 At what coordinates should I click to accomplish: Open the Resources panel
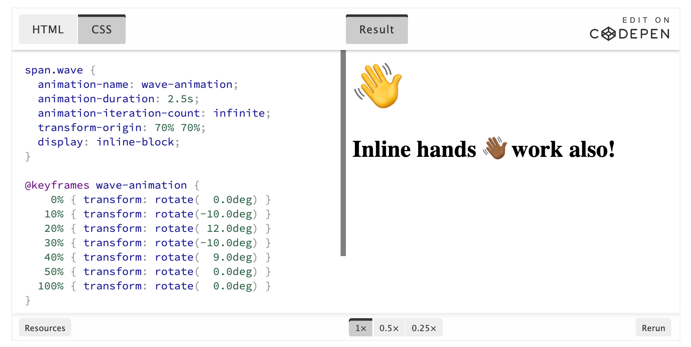coord(45,328)
